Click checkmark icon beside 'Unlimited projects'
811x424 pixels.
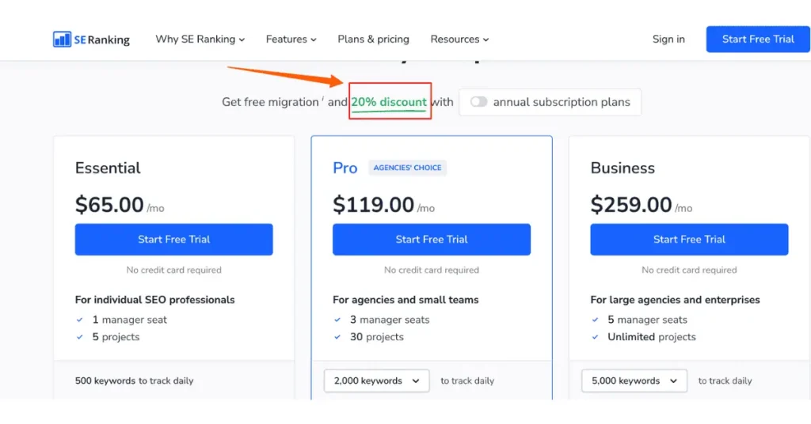point(595,337)
